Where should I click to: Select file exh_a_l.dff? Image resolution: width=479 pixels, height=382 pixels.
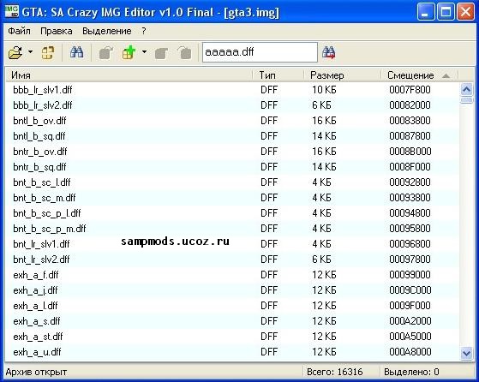pyautogui.click(x=35, y=306)
